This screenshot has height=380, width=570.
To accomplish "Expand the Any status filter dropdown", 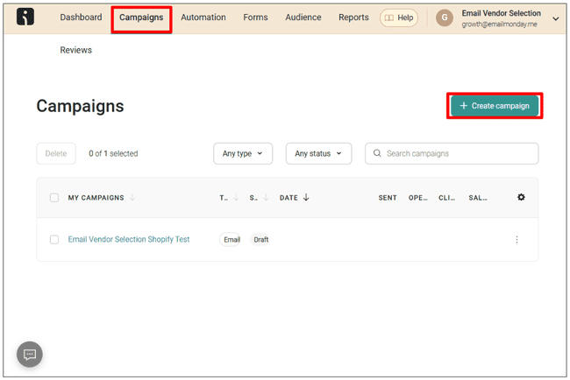I will [x=318, y=153].
